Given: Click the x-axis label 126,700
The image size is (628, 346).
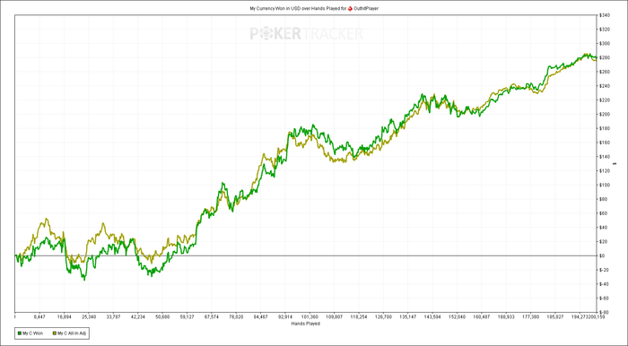Looking at the screenshot, I should coord(384,316).
